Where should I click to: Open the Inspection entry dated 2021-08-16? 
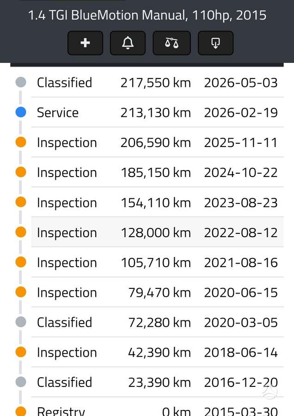[157, 263]
